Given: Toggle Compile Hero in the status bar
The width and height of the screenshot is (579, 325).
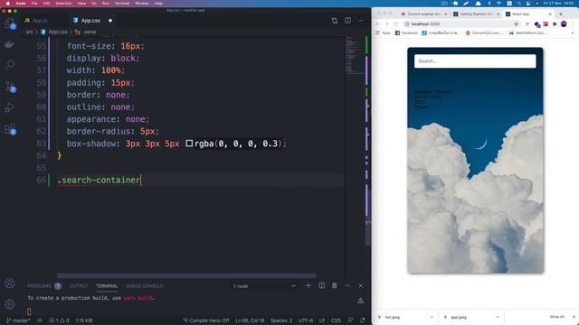Looking at the screenshot, I should [x=206, y=320].
